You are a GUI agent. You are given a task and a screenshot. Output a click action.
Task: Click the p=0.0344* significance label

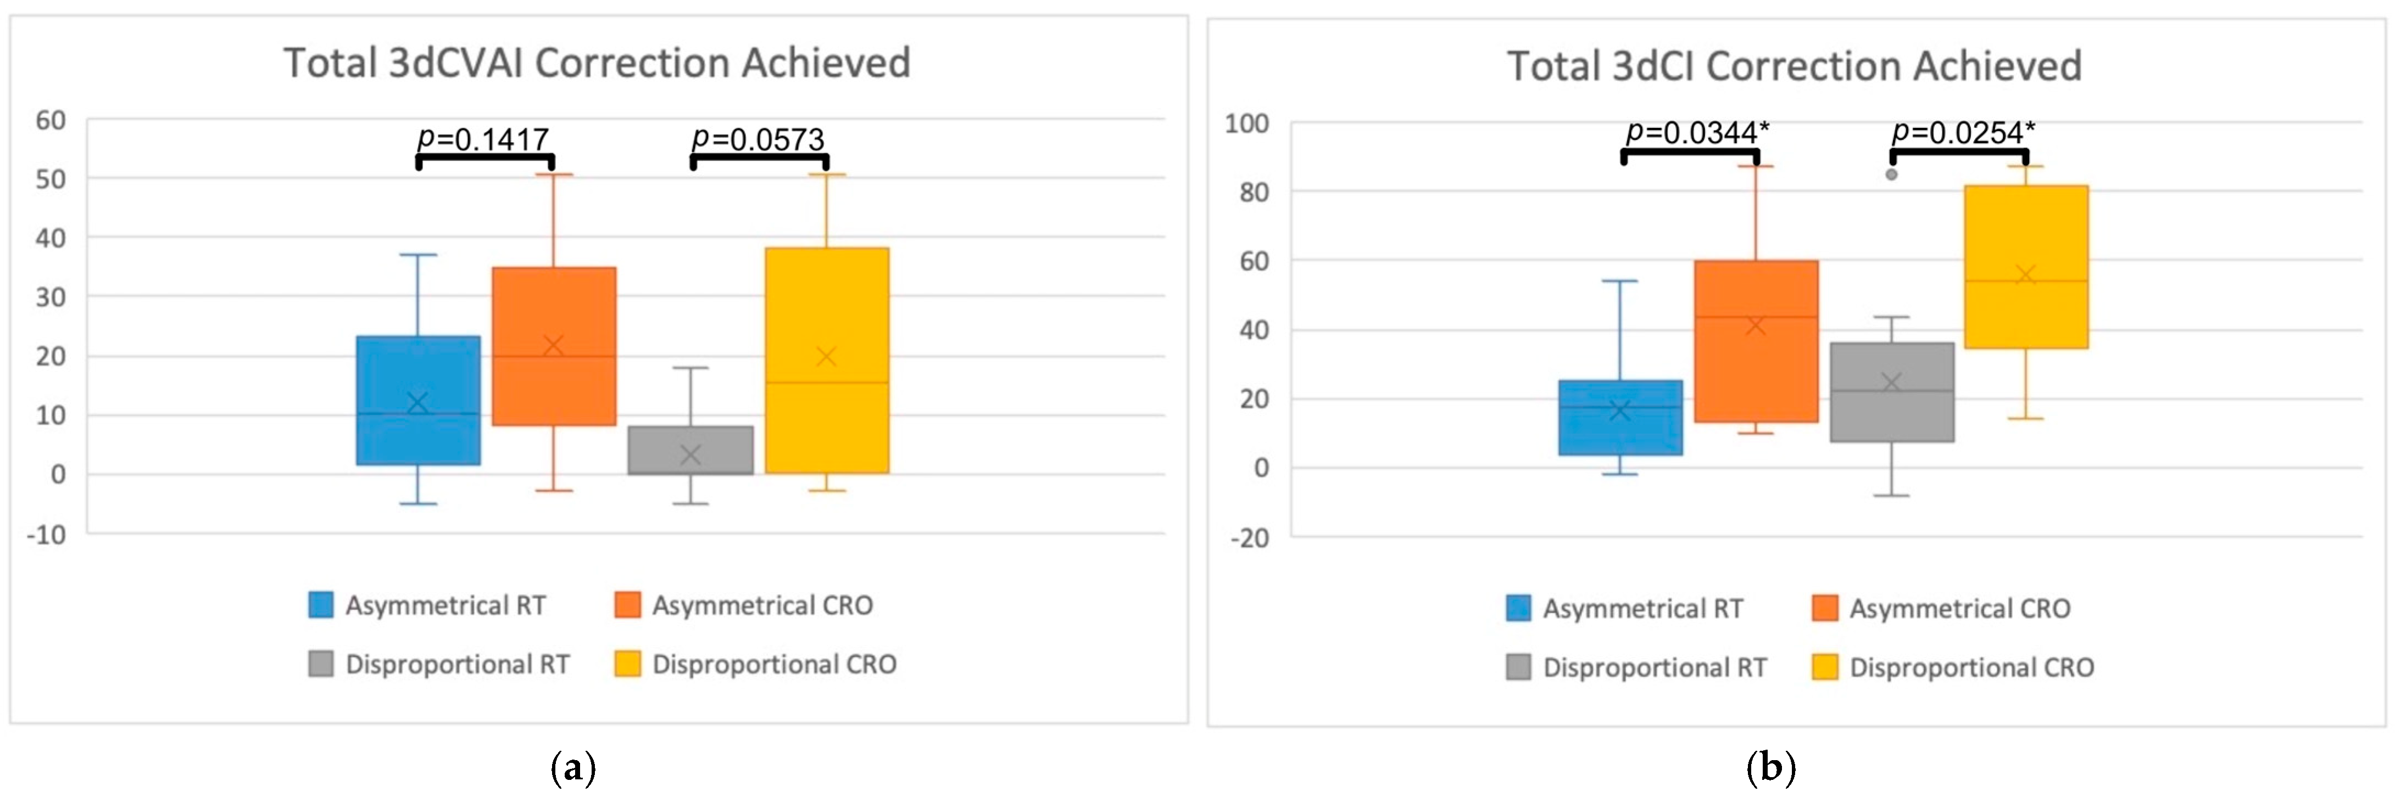click(1697, 132)
